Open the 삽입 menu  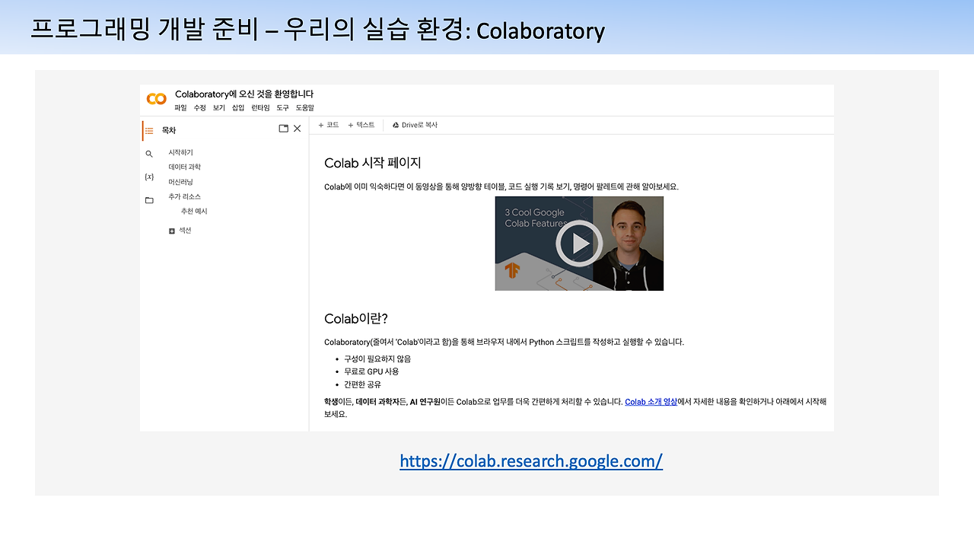pos(238,108)
